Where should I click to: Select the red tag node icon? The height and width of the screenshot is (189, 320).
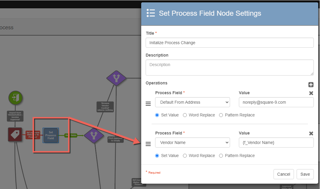pyautogui.click(x=15, y=135)
